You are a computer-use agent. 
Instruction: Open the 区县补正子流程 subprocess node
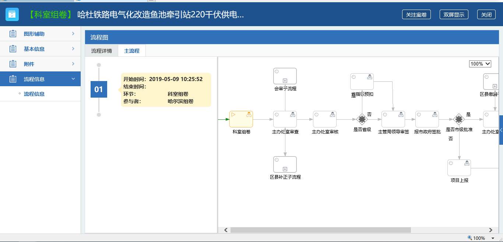[x=285, y=164]
